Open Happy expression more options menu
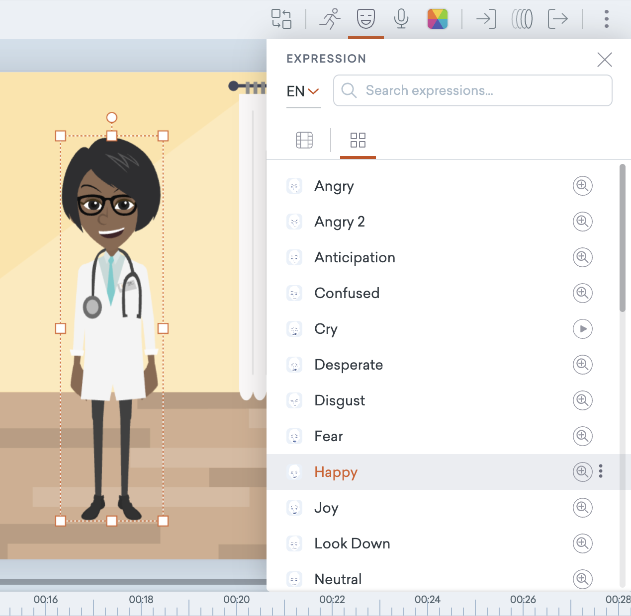Viewport: 631px width, 616px height. click(x=601, y=471)
